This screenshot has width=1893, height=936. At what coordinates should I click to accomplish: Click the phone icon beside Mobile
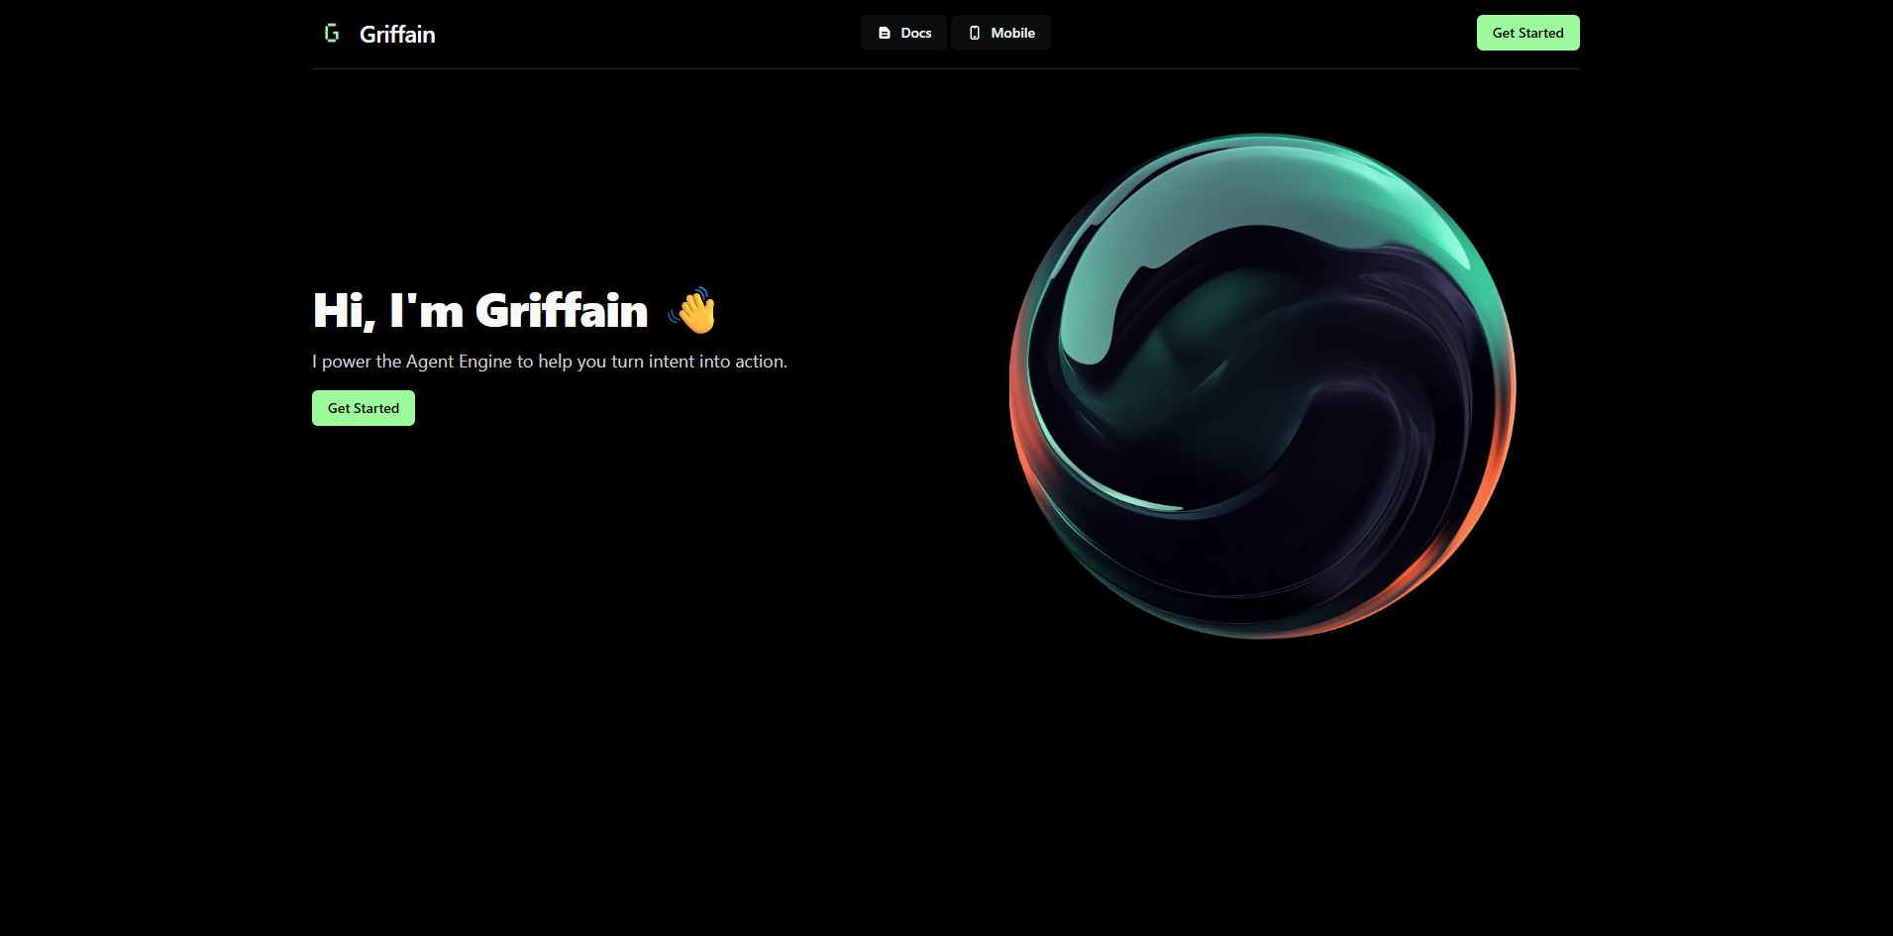pyautogui.click(x=975, y=33)
